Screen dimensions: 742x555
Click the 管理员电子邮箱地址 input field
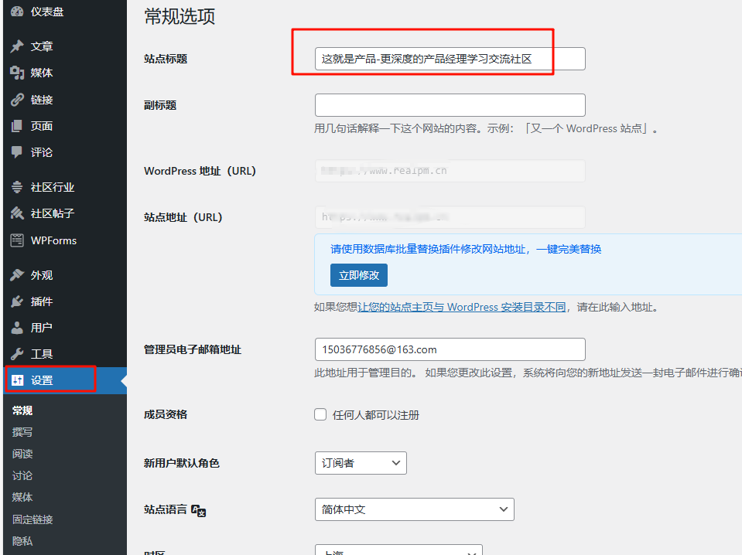point(450,349)
